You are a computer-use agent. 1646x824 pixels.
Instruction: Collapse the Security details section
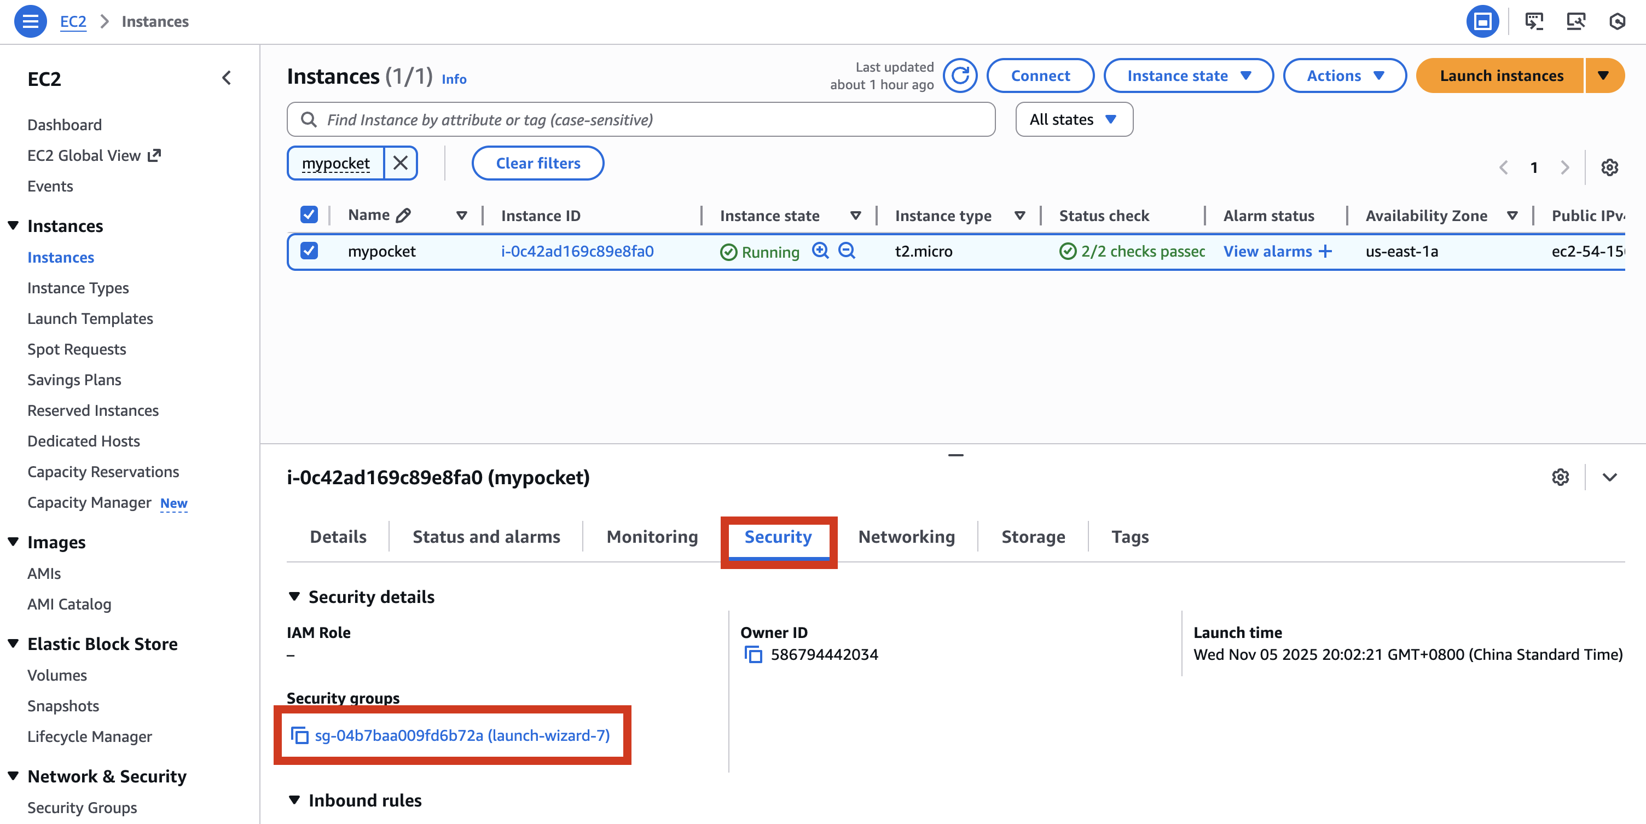click(x=295, y=595)
